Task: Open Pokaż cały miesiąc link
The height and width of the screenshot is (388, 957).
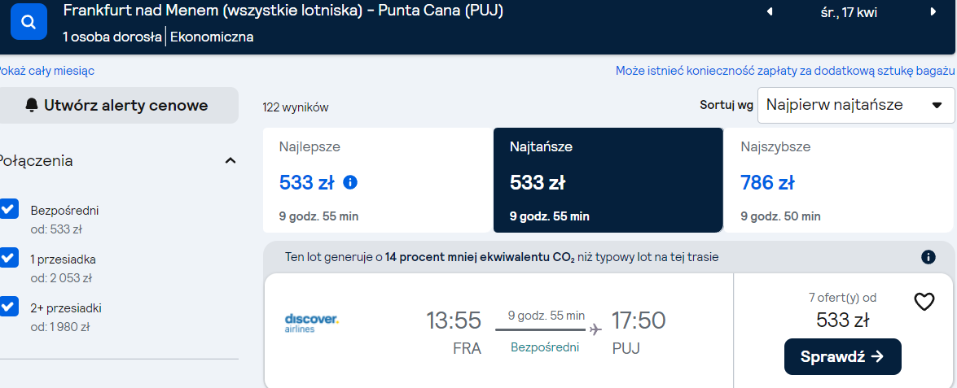Action: 47,72
